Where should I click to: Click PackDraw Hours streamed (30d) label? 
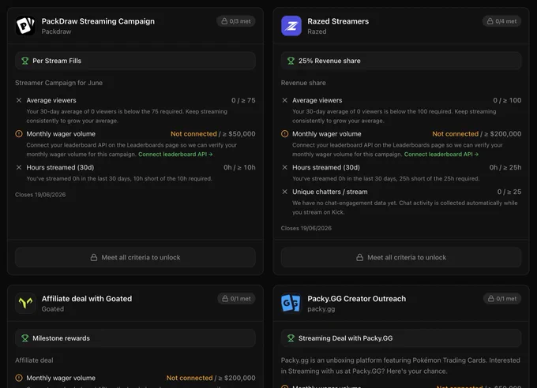(x=60, y=167)
